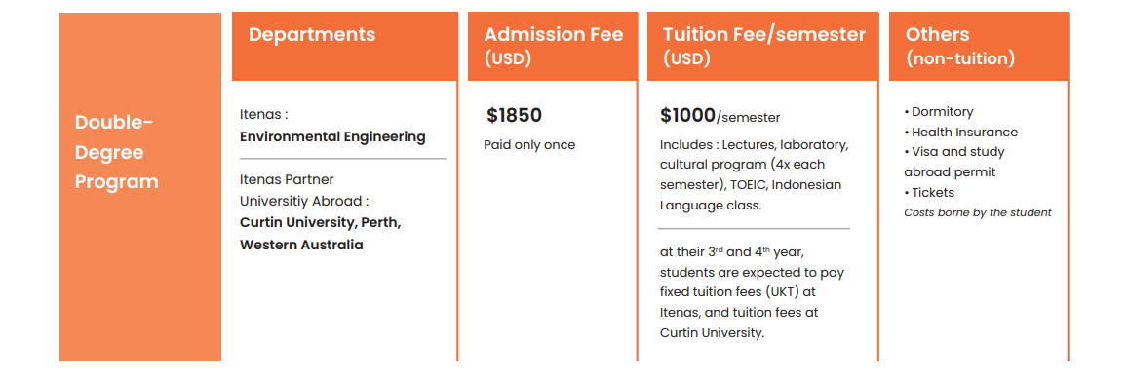Select the Includes: Lectures, laboratory description
Viewport: 1128px width, 380px height.
[x=754, y=175]
